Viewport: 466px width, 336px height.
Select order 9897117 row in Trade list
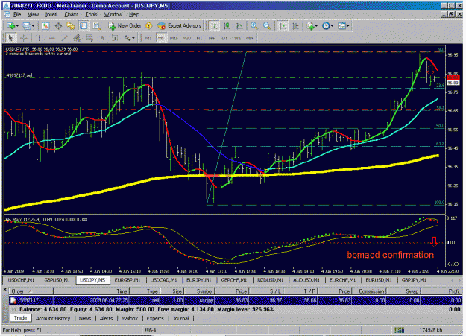236,300
